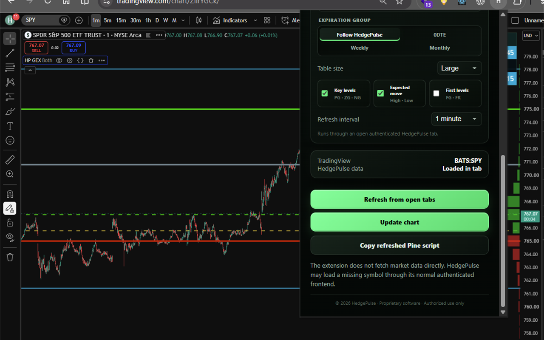Open the Fibonacci and Gann tools

click(x=10, y=68)
